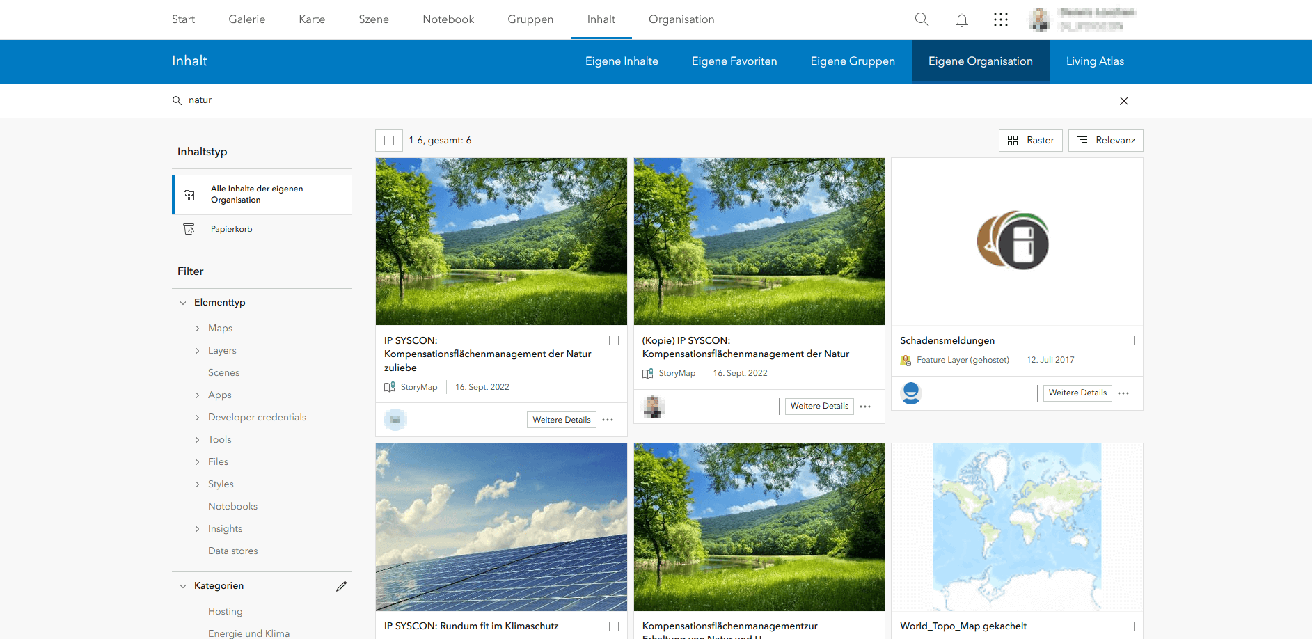Open the Organisation menu item

(681, 19)
